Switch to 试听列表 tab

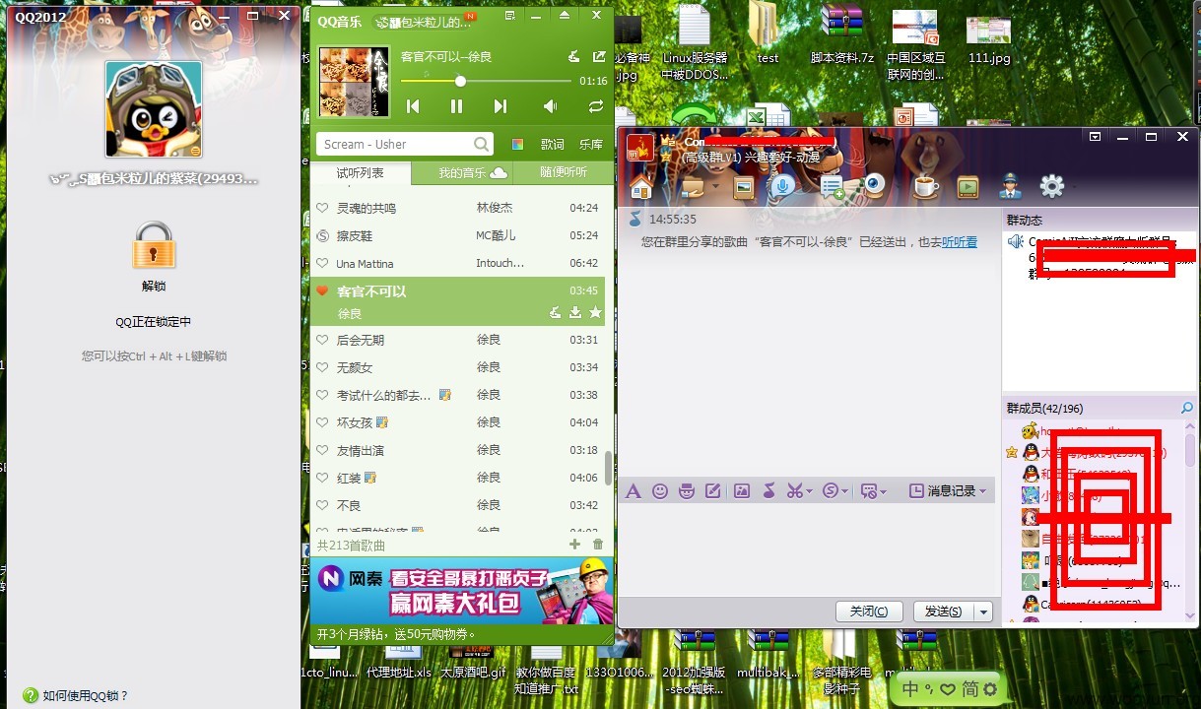(360, 173)
